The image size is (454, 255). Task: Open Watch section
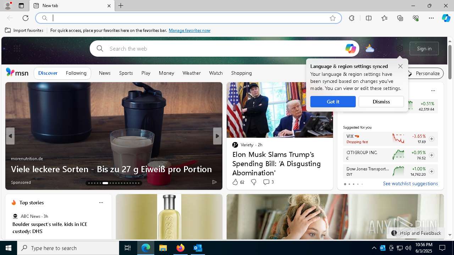click(216, 73)
